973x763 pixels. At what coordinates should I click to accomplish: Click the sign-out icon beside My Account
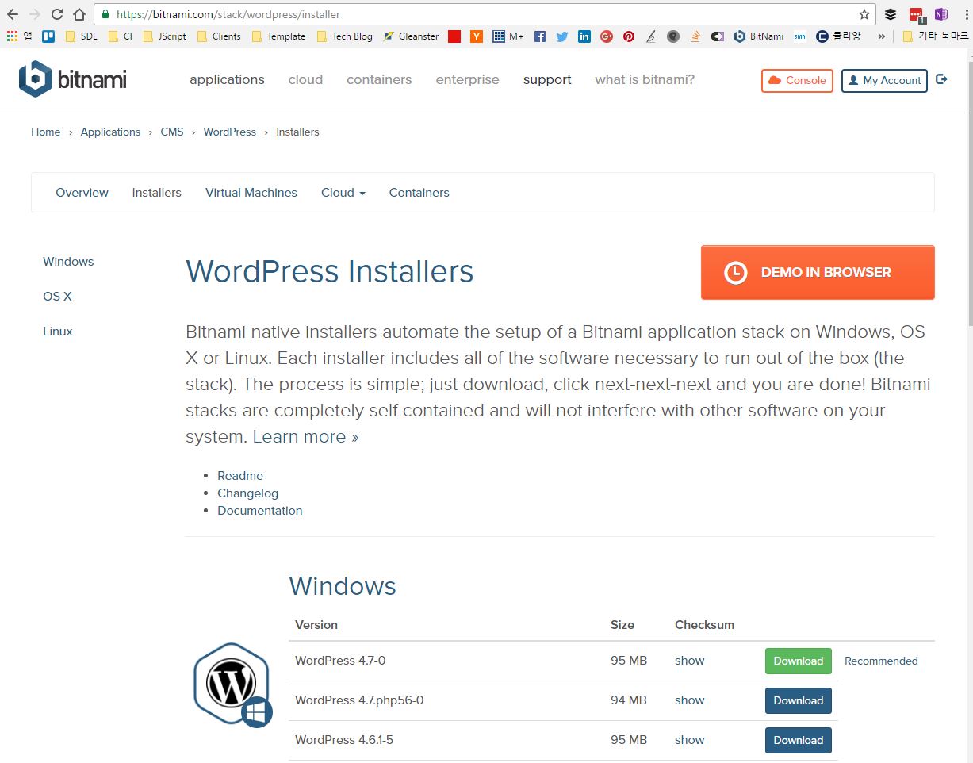[942, 79]
